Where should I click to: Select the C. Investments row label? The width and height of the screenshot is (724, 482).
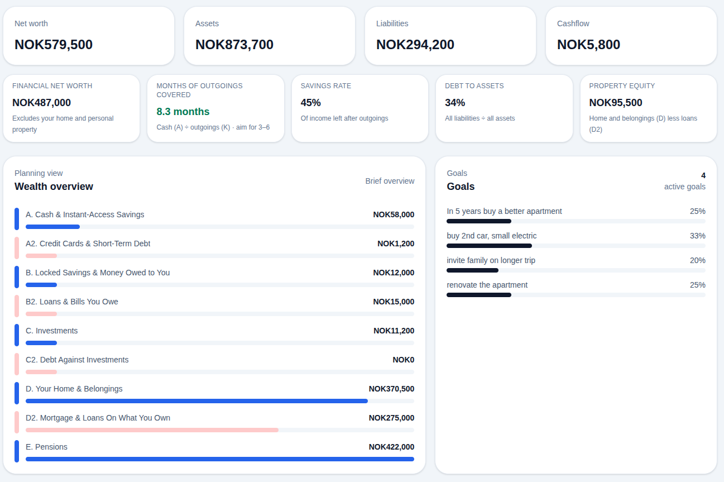(52, 331)
